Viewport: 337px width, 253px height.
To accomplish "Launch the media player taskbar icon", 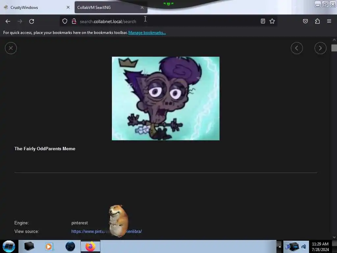I will pos(49,246).
